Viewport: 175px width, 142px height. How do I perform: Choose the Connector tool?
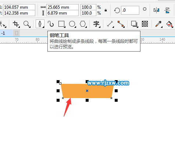coord(121,24)
